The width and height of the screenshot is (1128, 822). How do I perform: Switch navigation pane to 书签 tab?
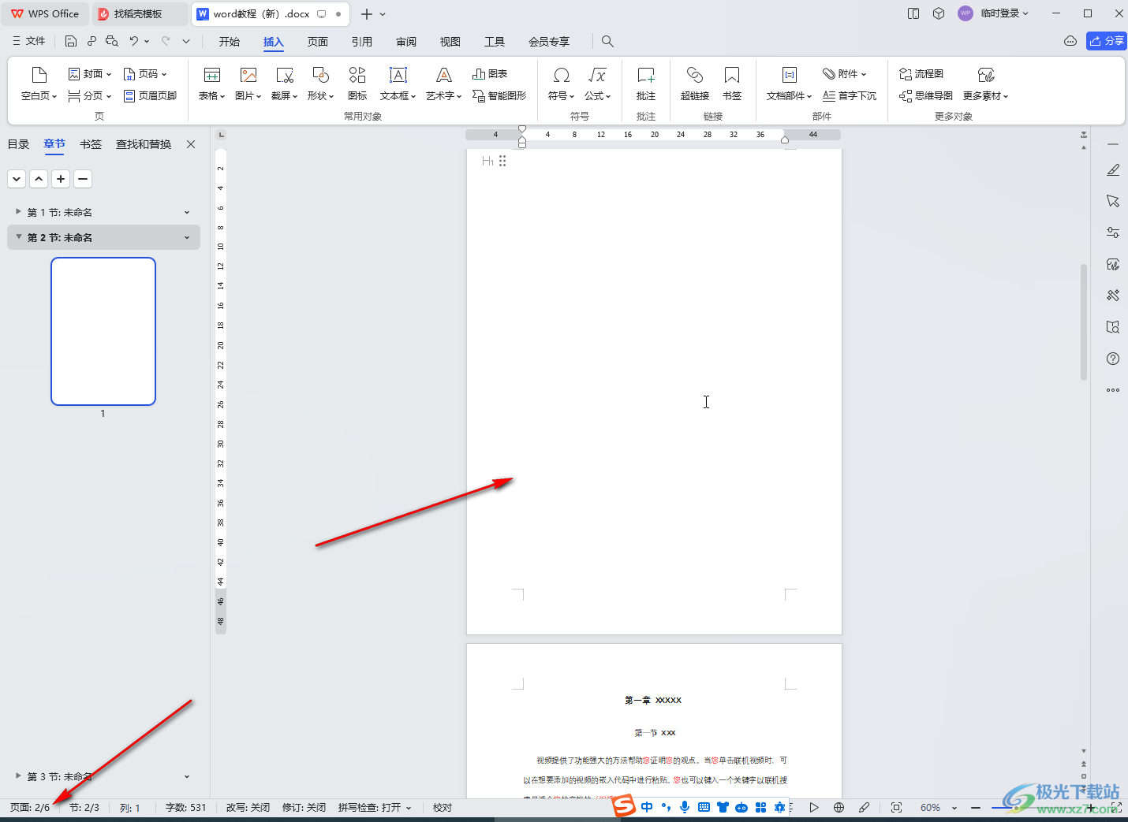(91, 144)
